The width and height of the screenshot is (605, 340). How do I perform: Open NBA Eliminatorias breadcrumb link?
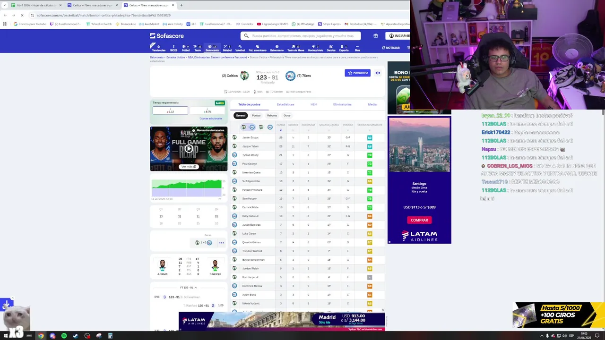tap(217, 58)
